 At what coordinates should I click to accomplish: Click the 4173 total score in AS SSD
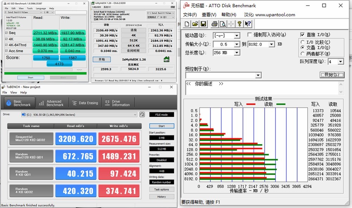pos(59,64)
